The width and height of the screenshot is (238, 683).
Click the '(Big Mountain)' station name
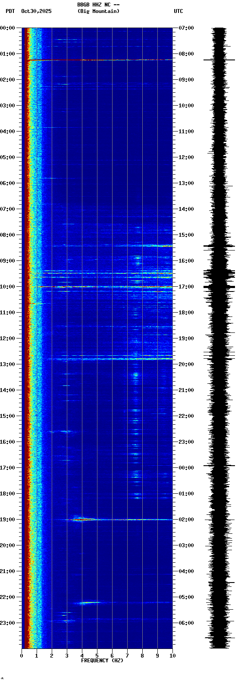(98, 11)
